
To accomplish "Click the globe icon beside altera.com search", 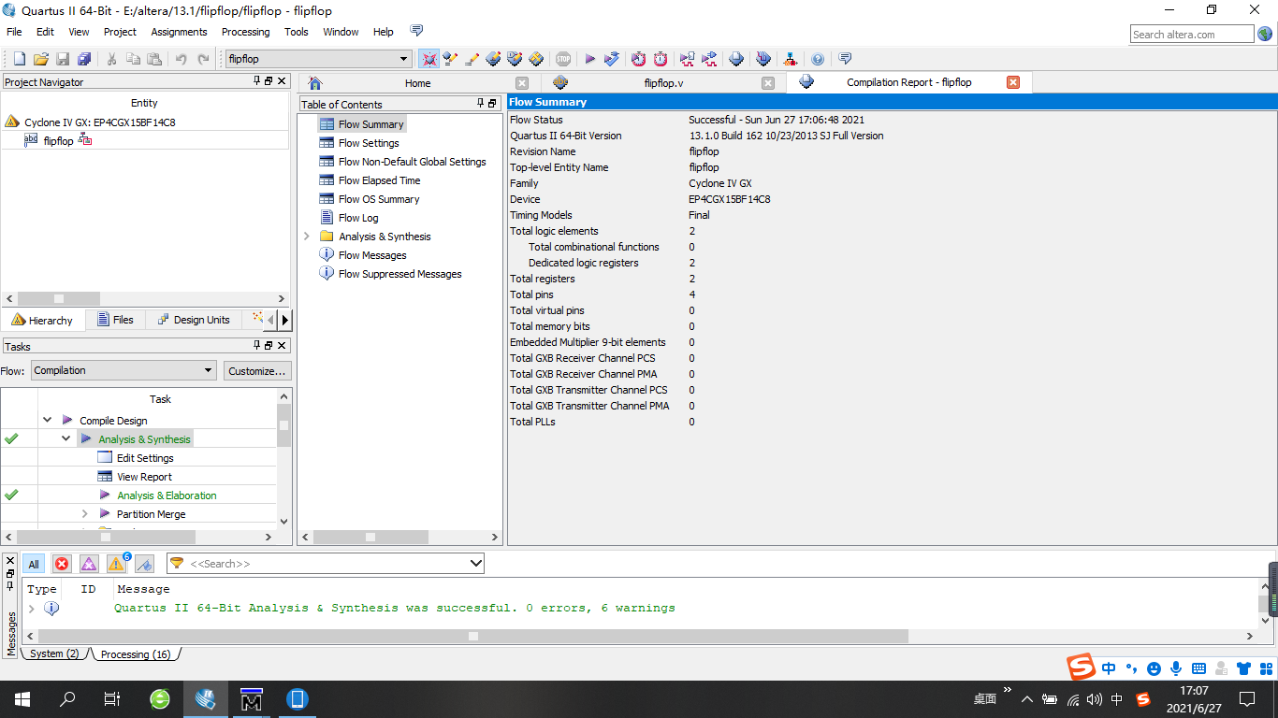I will pos(1265,34).
